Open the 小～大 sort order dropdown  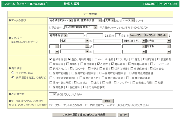pos(128,21)
